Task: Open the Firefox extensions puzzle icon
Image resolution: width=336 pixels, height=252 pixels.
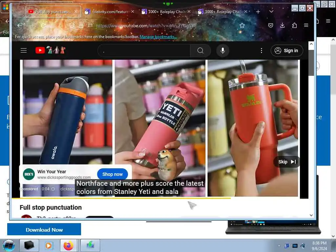Action: click(x=294, y=26)
